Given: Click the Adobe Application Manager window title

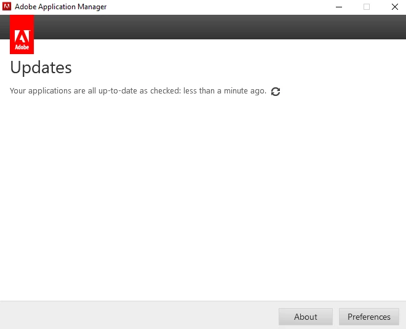Looking at the screenshot, I should point(60,7).
